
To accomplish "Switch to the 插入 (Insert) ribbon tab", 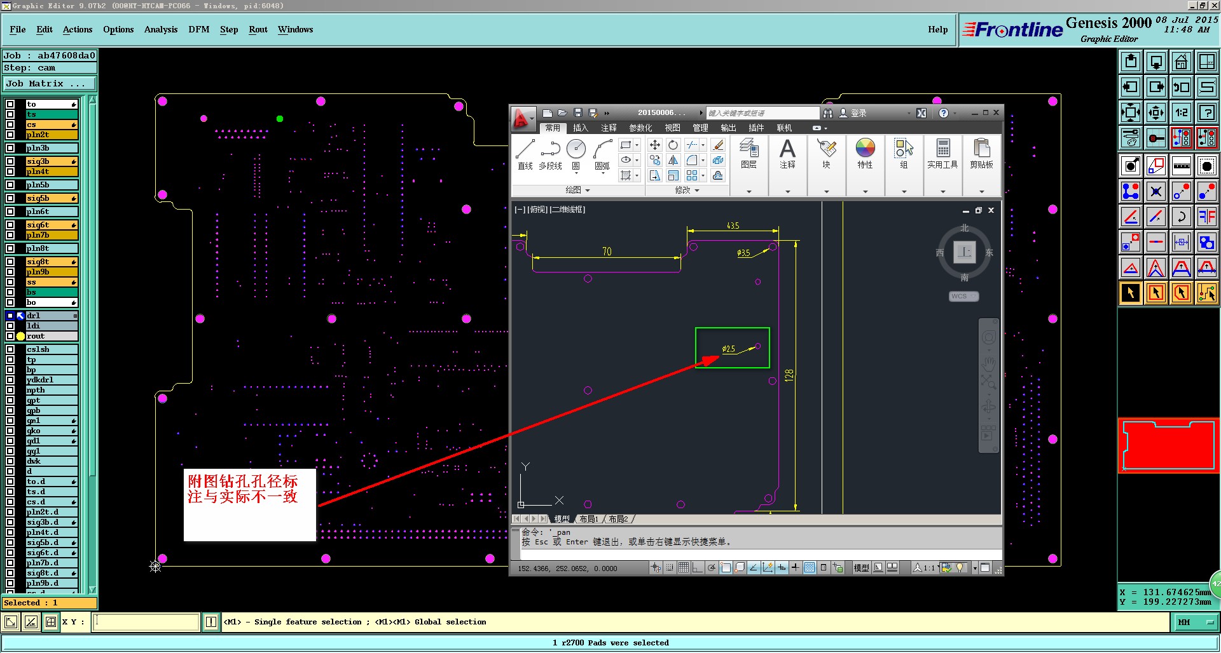I will point(581,128).
